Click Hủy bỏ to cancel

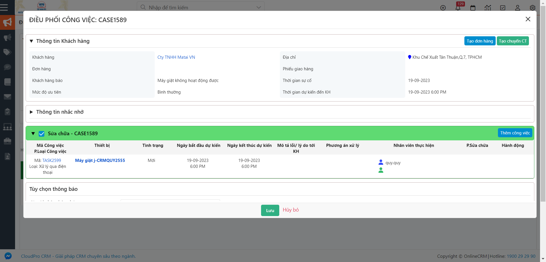291,210
